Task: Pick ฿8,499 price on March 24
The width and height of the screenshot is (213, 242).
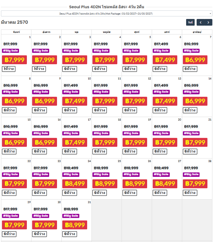Action: coord(75,184)
